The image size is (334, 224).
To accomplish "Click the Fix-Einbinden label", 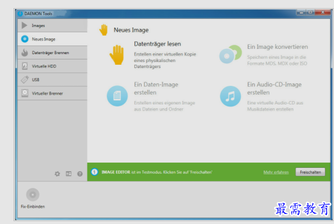I will 33,206.
